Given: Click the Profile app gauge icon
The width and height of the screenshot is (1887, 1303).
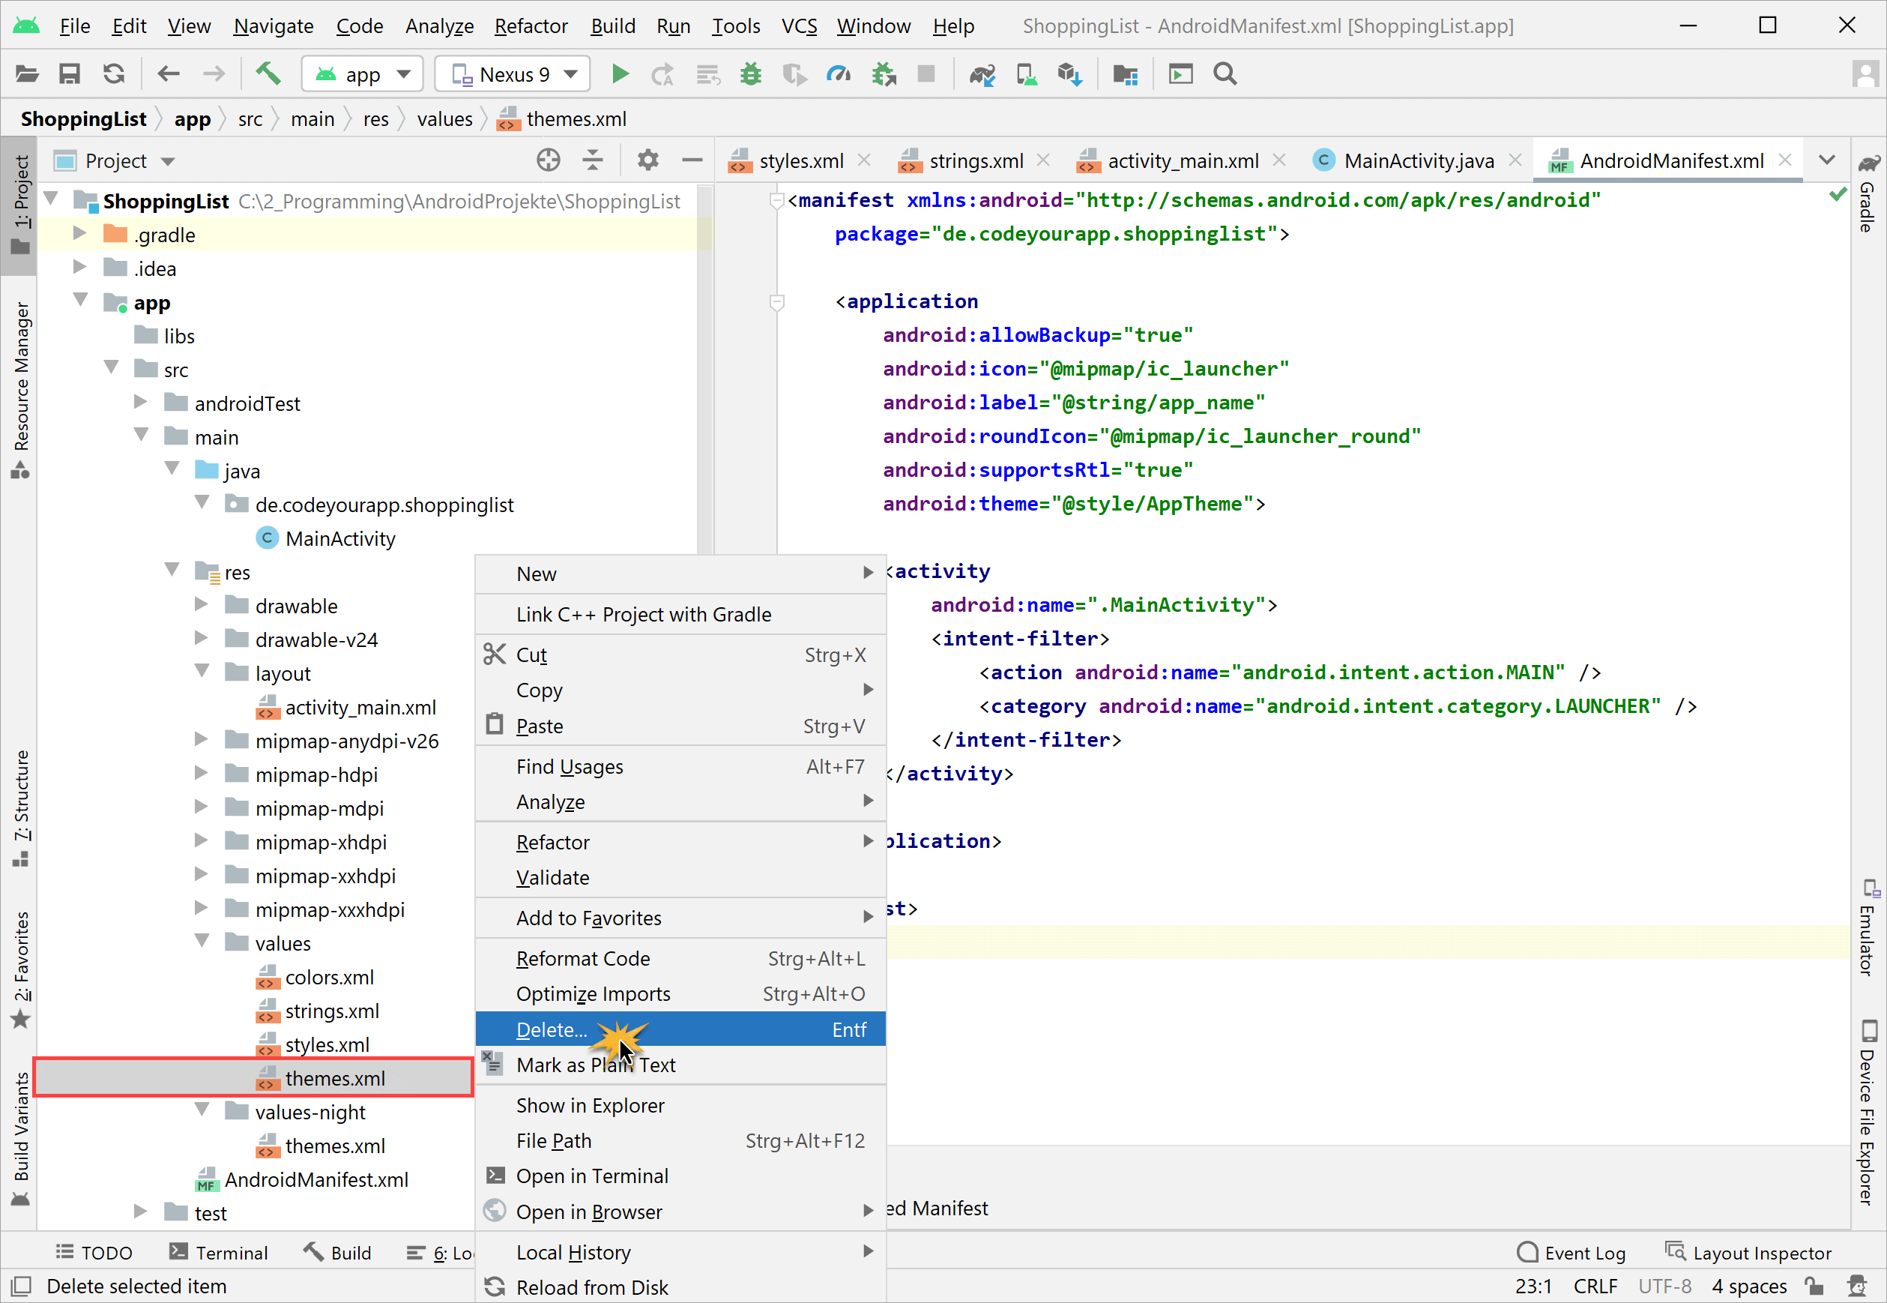Looking at the screenshot, I should pos(839,74).
